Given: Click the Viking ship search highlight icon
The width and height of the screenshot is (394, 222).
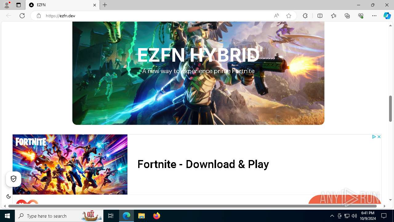Looking at the screenshot, I should [91, 216].
